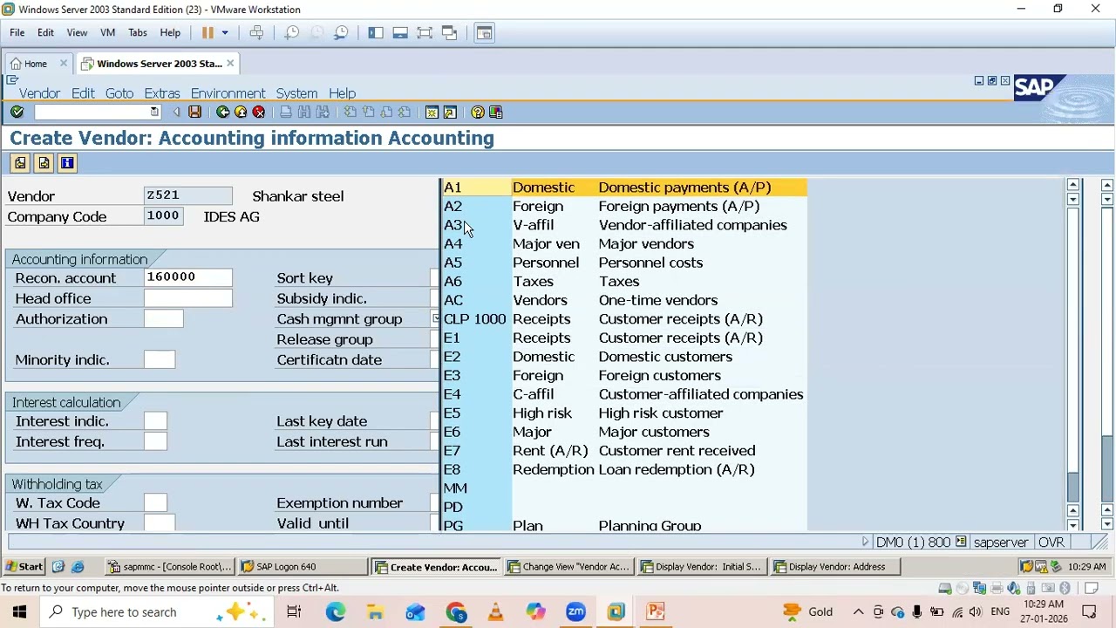Expand the status bar triangle near DM0
Viewport: 1116px width, 628px height.
tap(865, 542)
